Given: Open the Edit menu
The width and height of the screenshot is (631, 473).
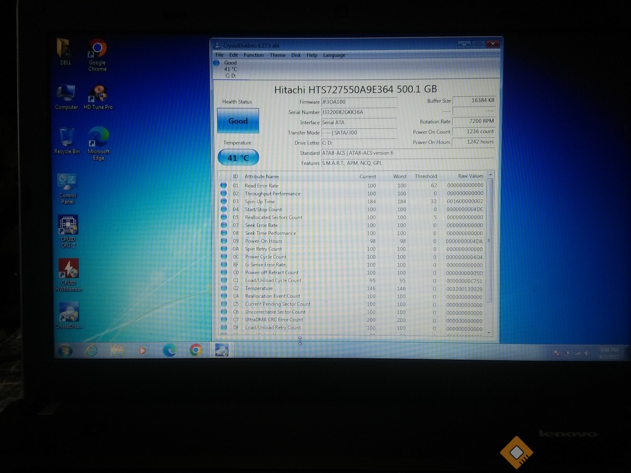Looking at the screenshot, I should (x=233, y=55).
